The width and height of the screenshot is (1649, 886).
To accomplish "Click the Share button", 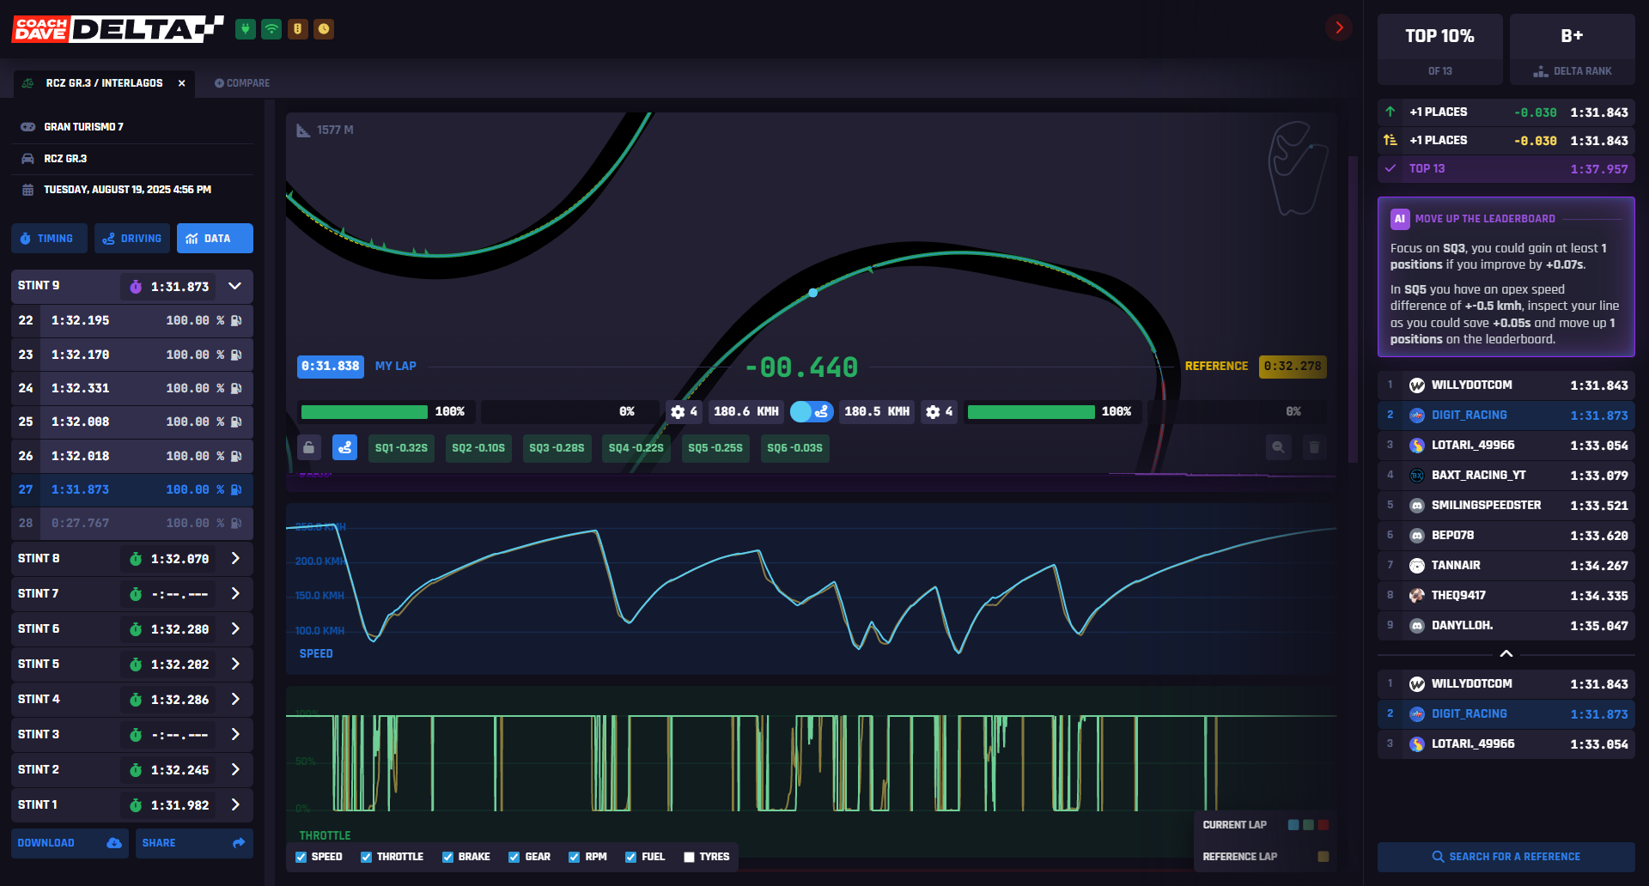I will (x=194, y=843).
